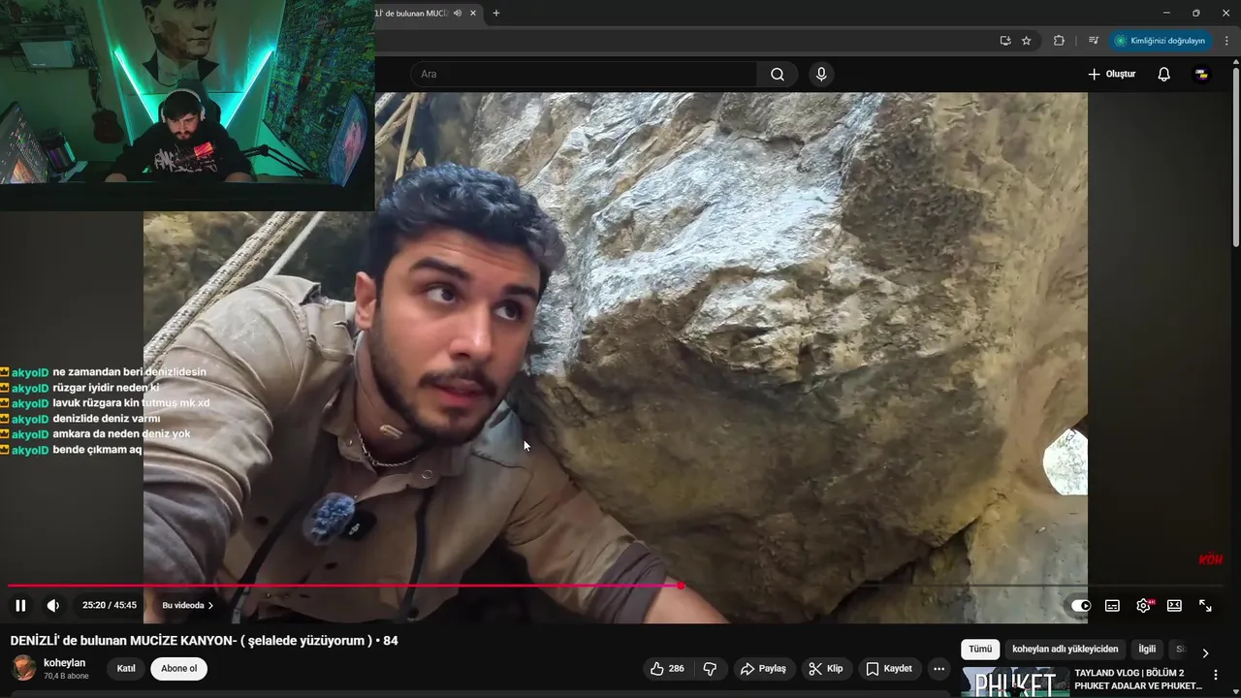Bookmark this page with the star

1027,41
